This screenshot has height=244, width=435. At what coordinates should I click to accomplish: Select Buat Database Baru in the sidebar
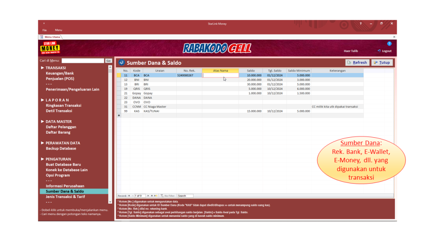pyautogui.click(x=63, y=165)
